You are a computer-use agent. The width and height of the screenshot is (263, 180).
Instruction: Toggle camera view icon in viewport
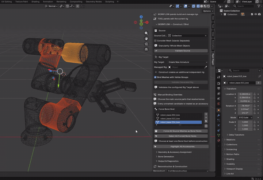146,44
